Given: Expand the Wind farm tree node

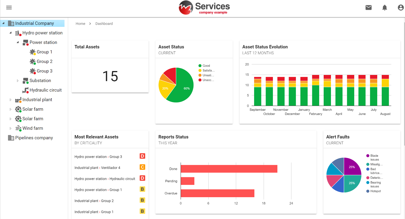Looking at the screenshot, I should click(11, 128).
